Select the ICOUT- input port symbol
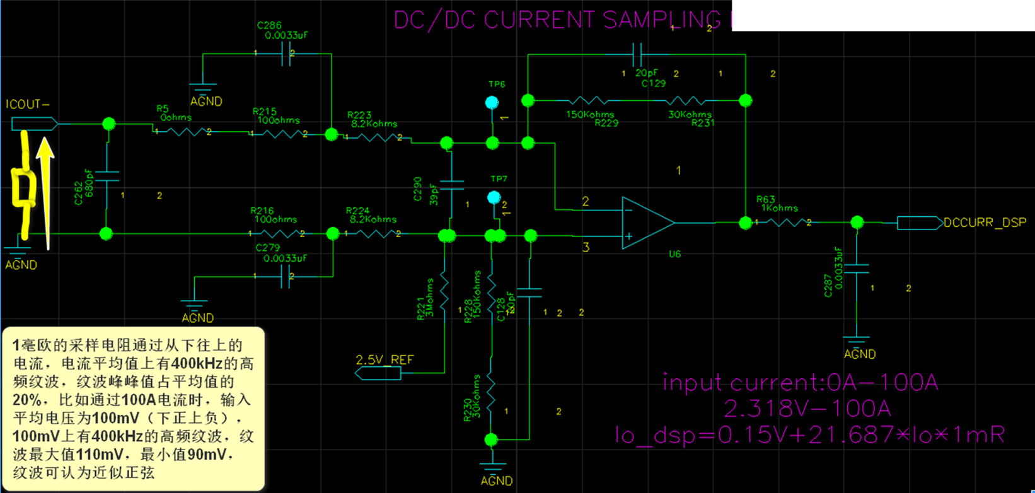The width and height of the screenshot is (1035, 493). point(35,125)
